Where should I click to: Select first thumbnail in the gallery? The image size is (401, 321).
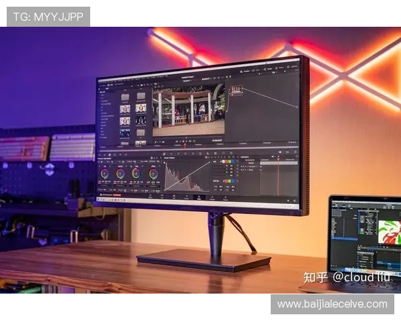(x=124, y=96)
